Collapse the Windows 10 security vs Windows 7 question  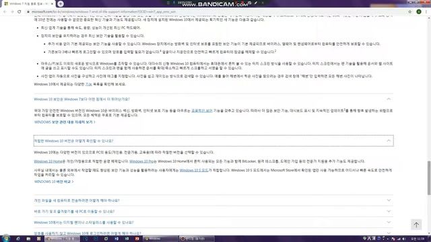click(x=213, y=99)
